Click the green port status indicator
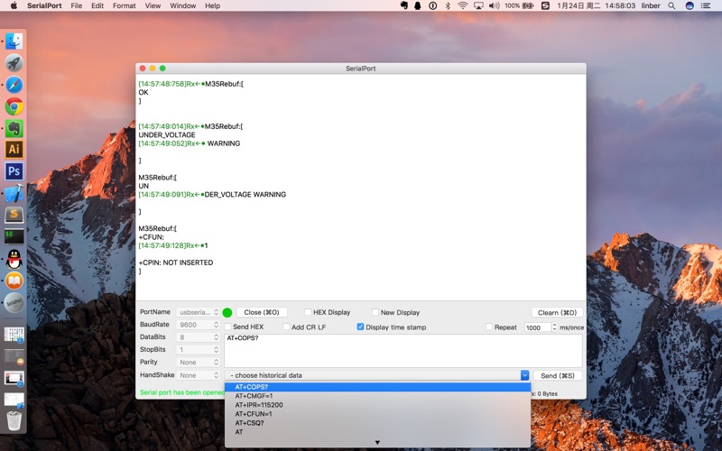 click(227, 313)
